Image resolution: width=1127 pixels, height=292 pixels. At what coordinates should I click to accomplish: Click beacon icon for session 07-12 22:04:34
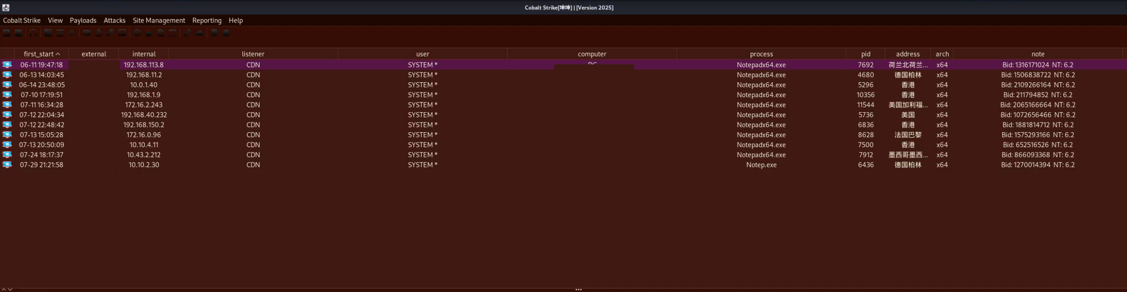click(x=7, y=114)
